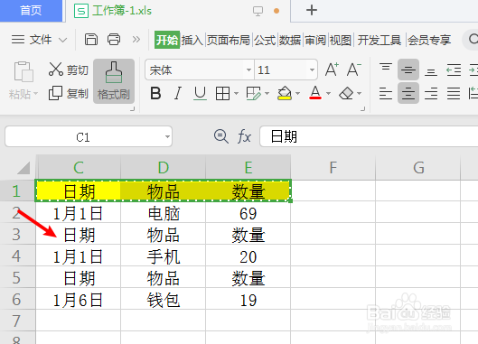
Task: Click the Print icon
Action: 114,40
